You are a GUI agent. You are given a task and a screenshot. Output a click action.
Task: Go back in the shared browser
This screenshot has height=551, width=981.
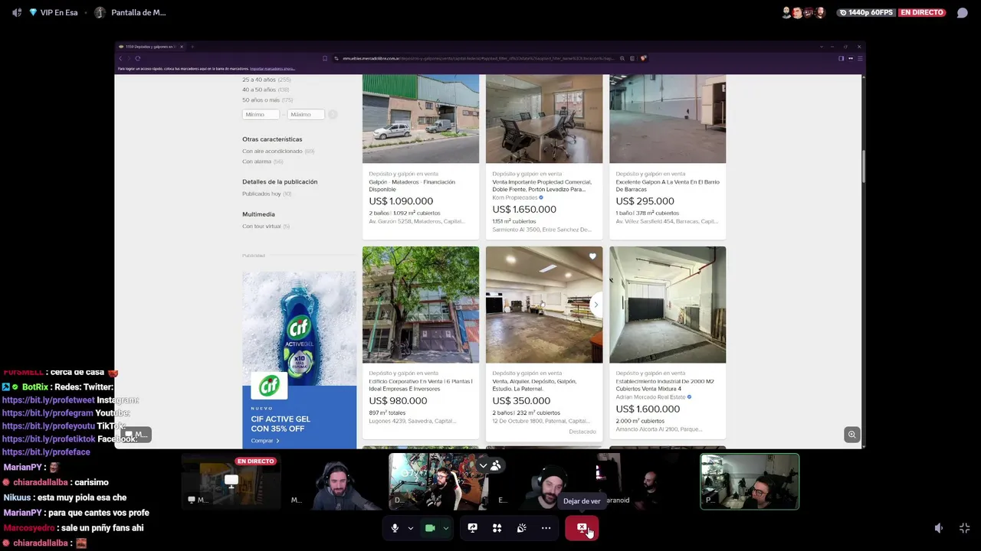120,58
